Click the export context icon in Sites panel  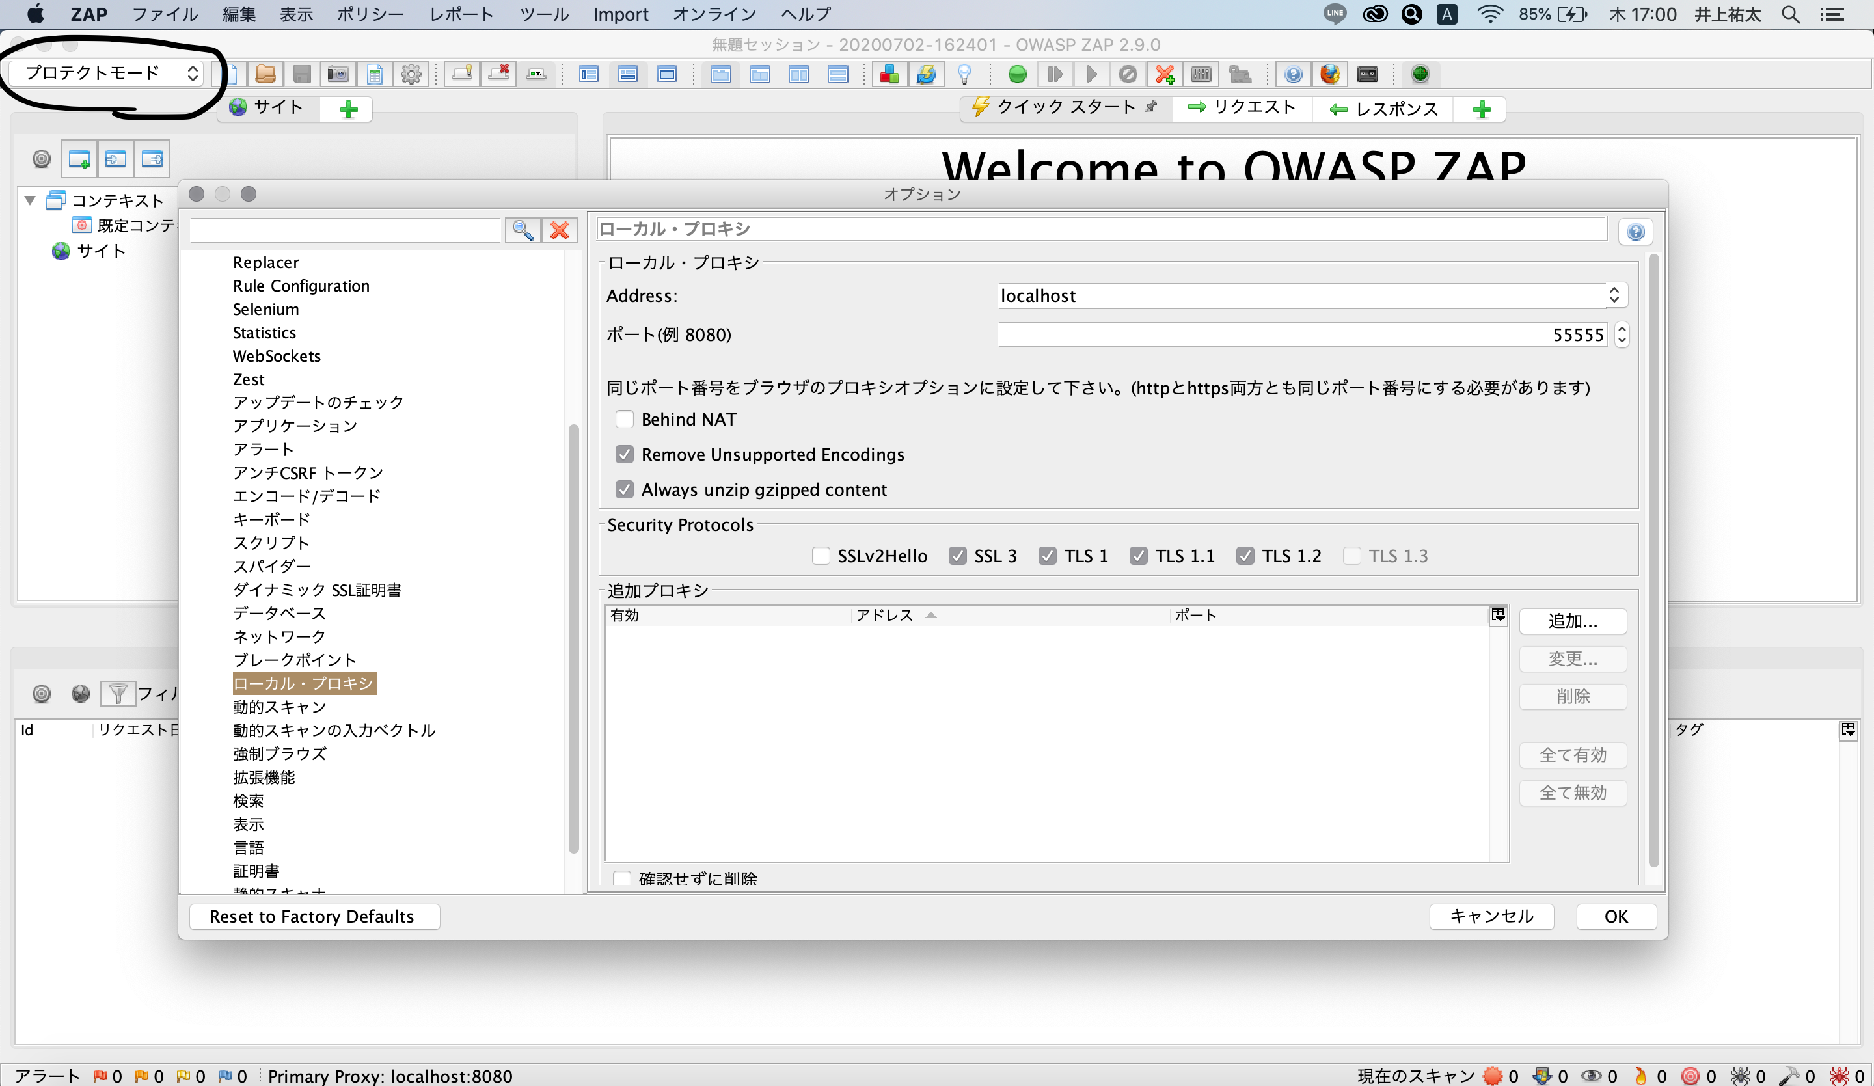[152, 158]
